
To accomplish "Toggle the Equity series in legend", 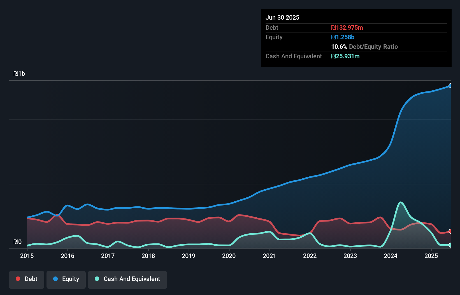I will 66,279.
